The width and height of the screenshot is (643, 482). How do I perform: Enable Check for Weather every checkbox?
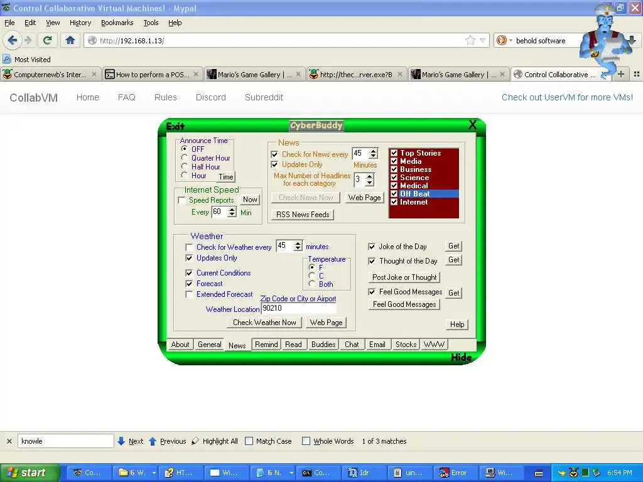pos(189,247)
